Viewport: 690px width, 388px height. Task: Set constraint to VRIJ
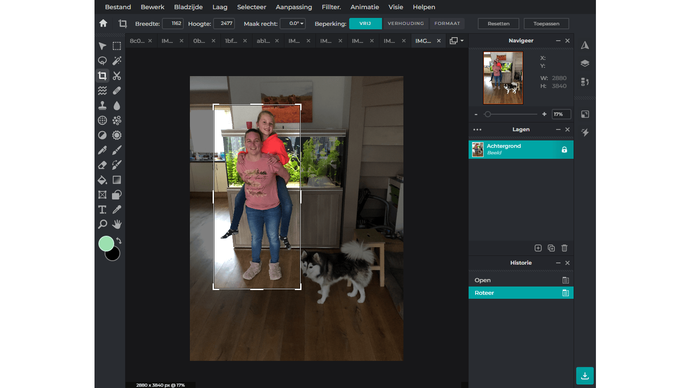point(365,24)
